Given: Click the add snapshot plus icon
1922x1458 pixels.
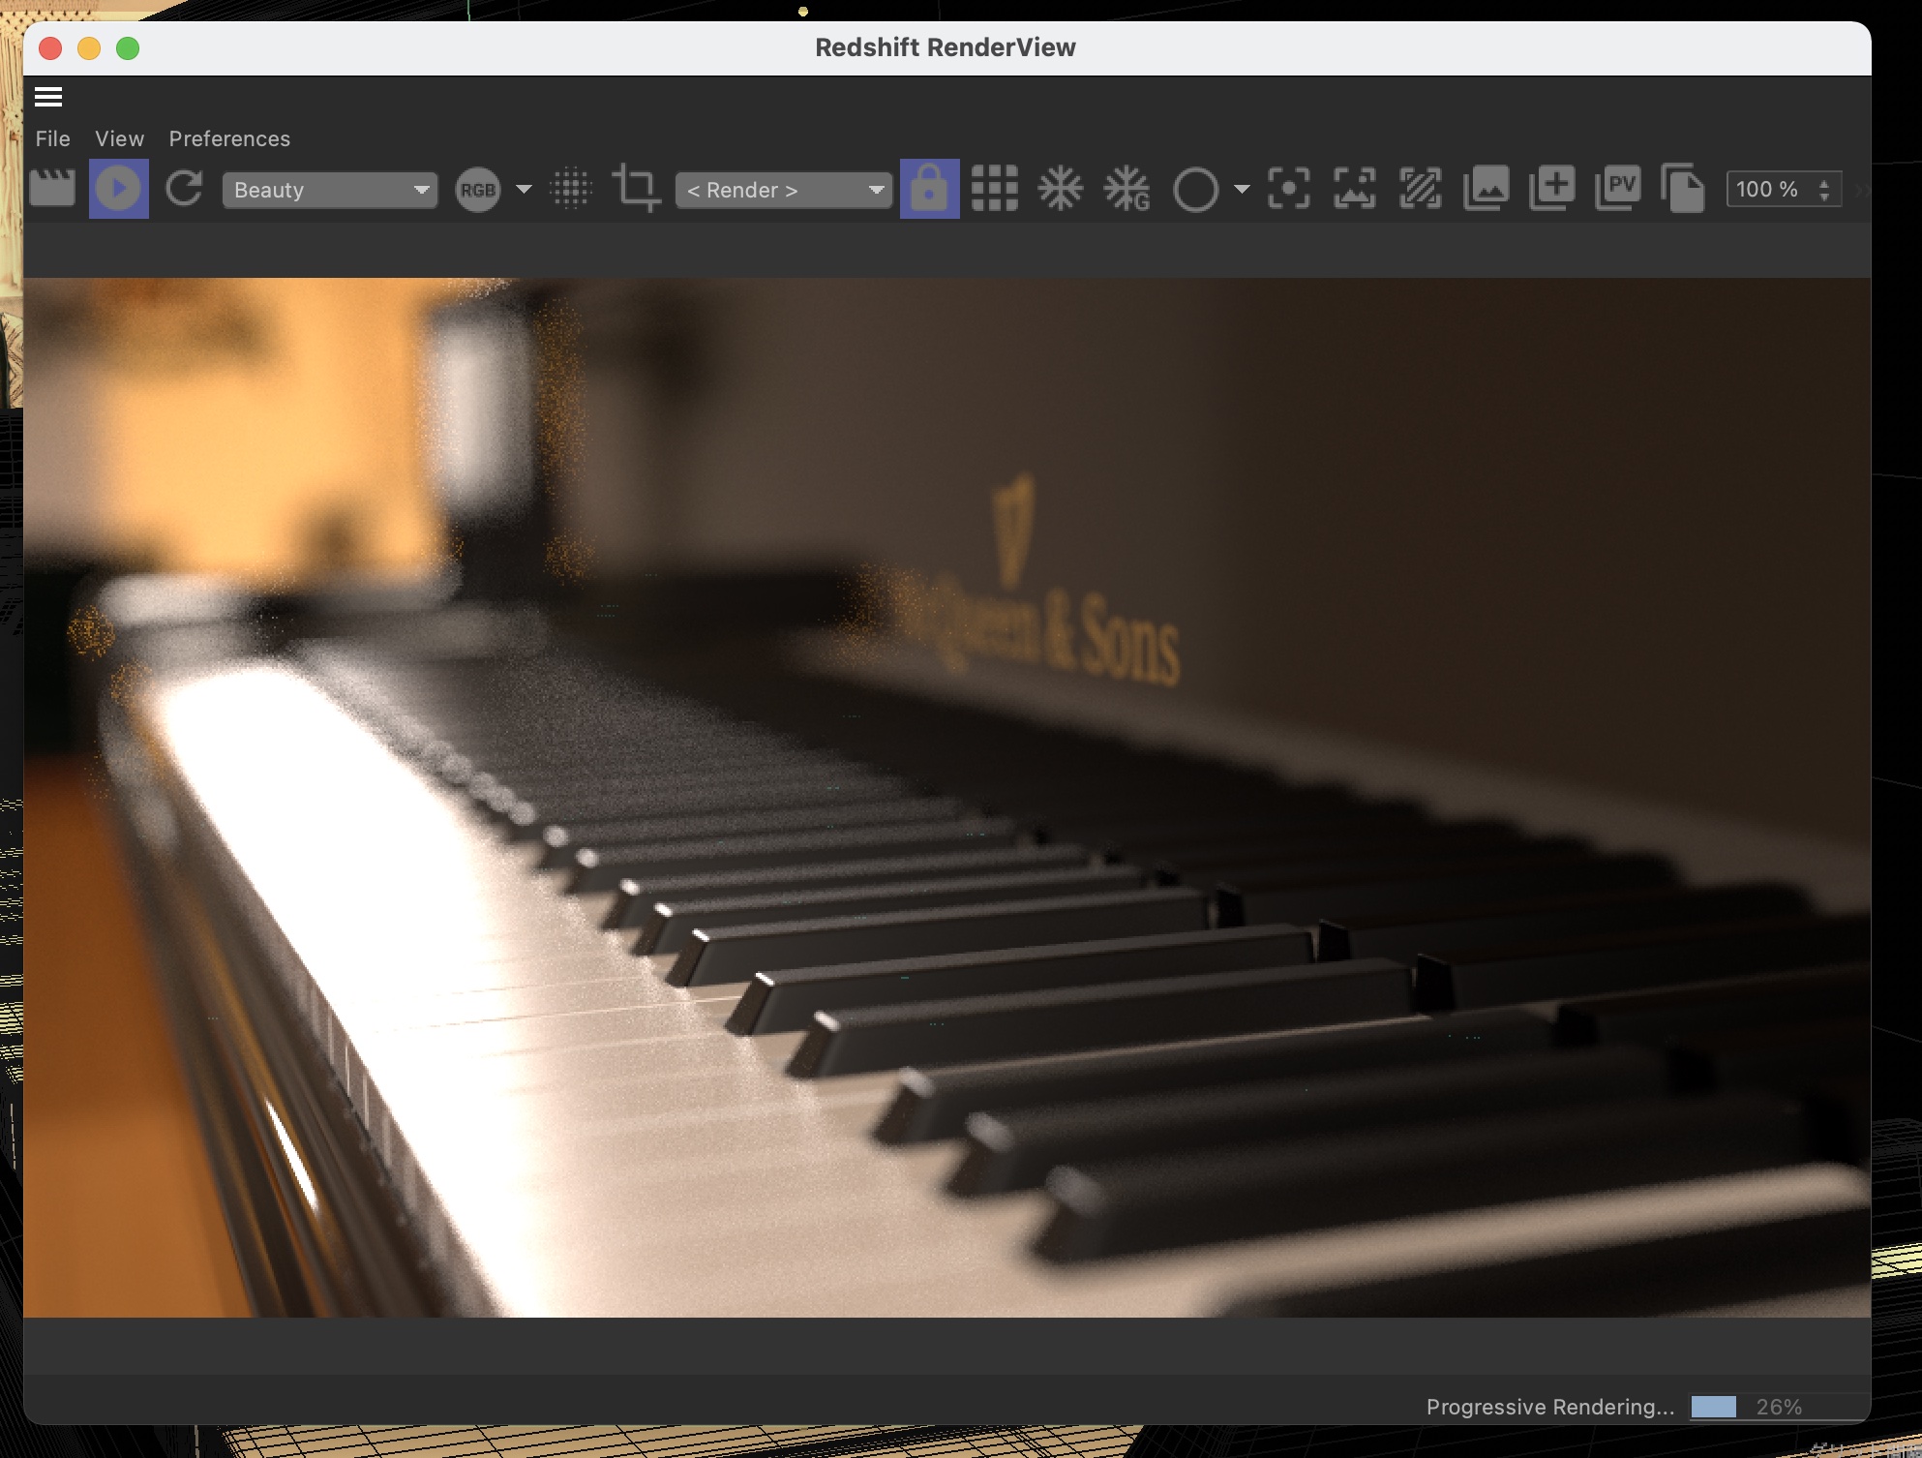Looking at the screenshot, I should click(x=1551, y=188).
